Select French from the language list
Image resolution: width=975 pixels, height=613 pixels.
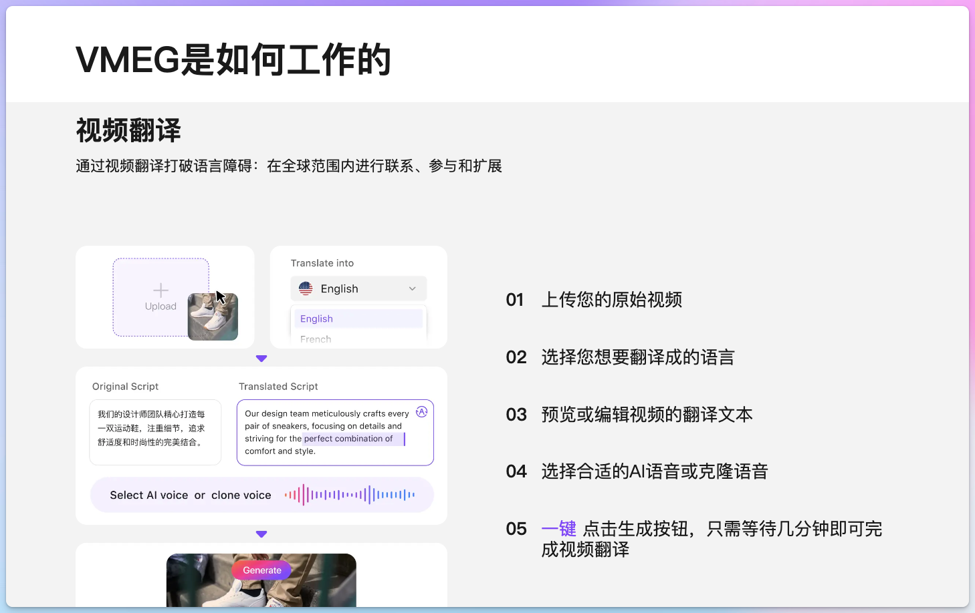point(315,338)
